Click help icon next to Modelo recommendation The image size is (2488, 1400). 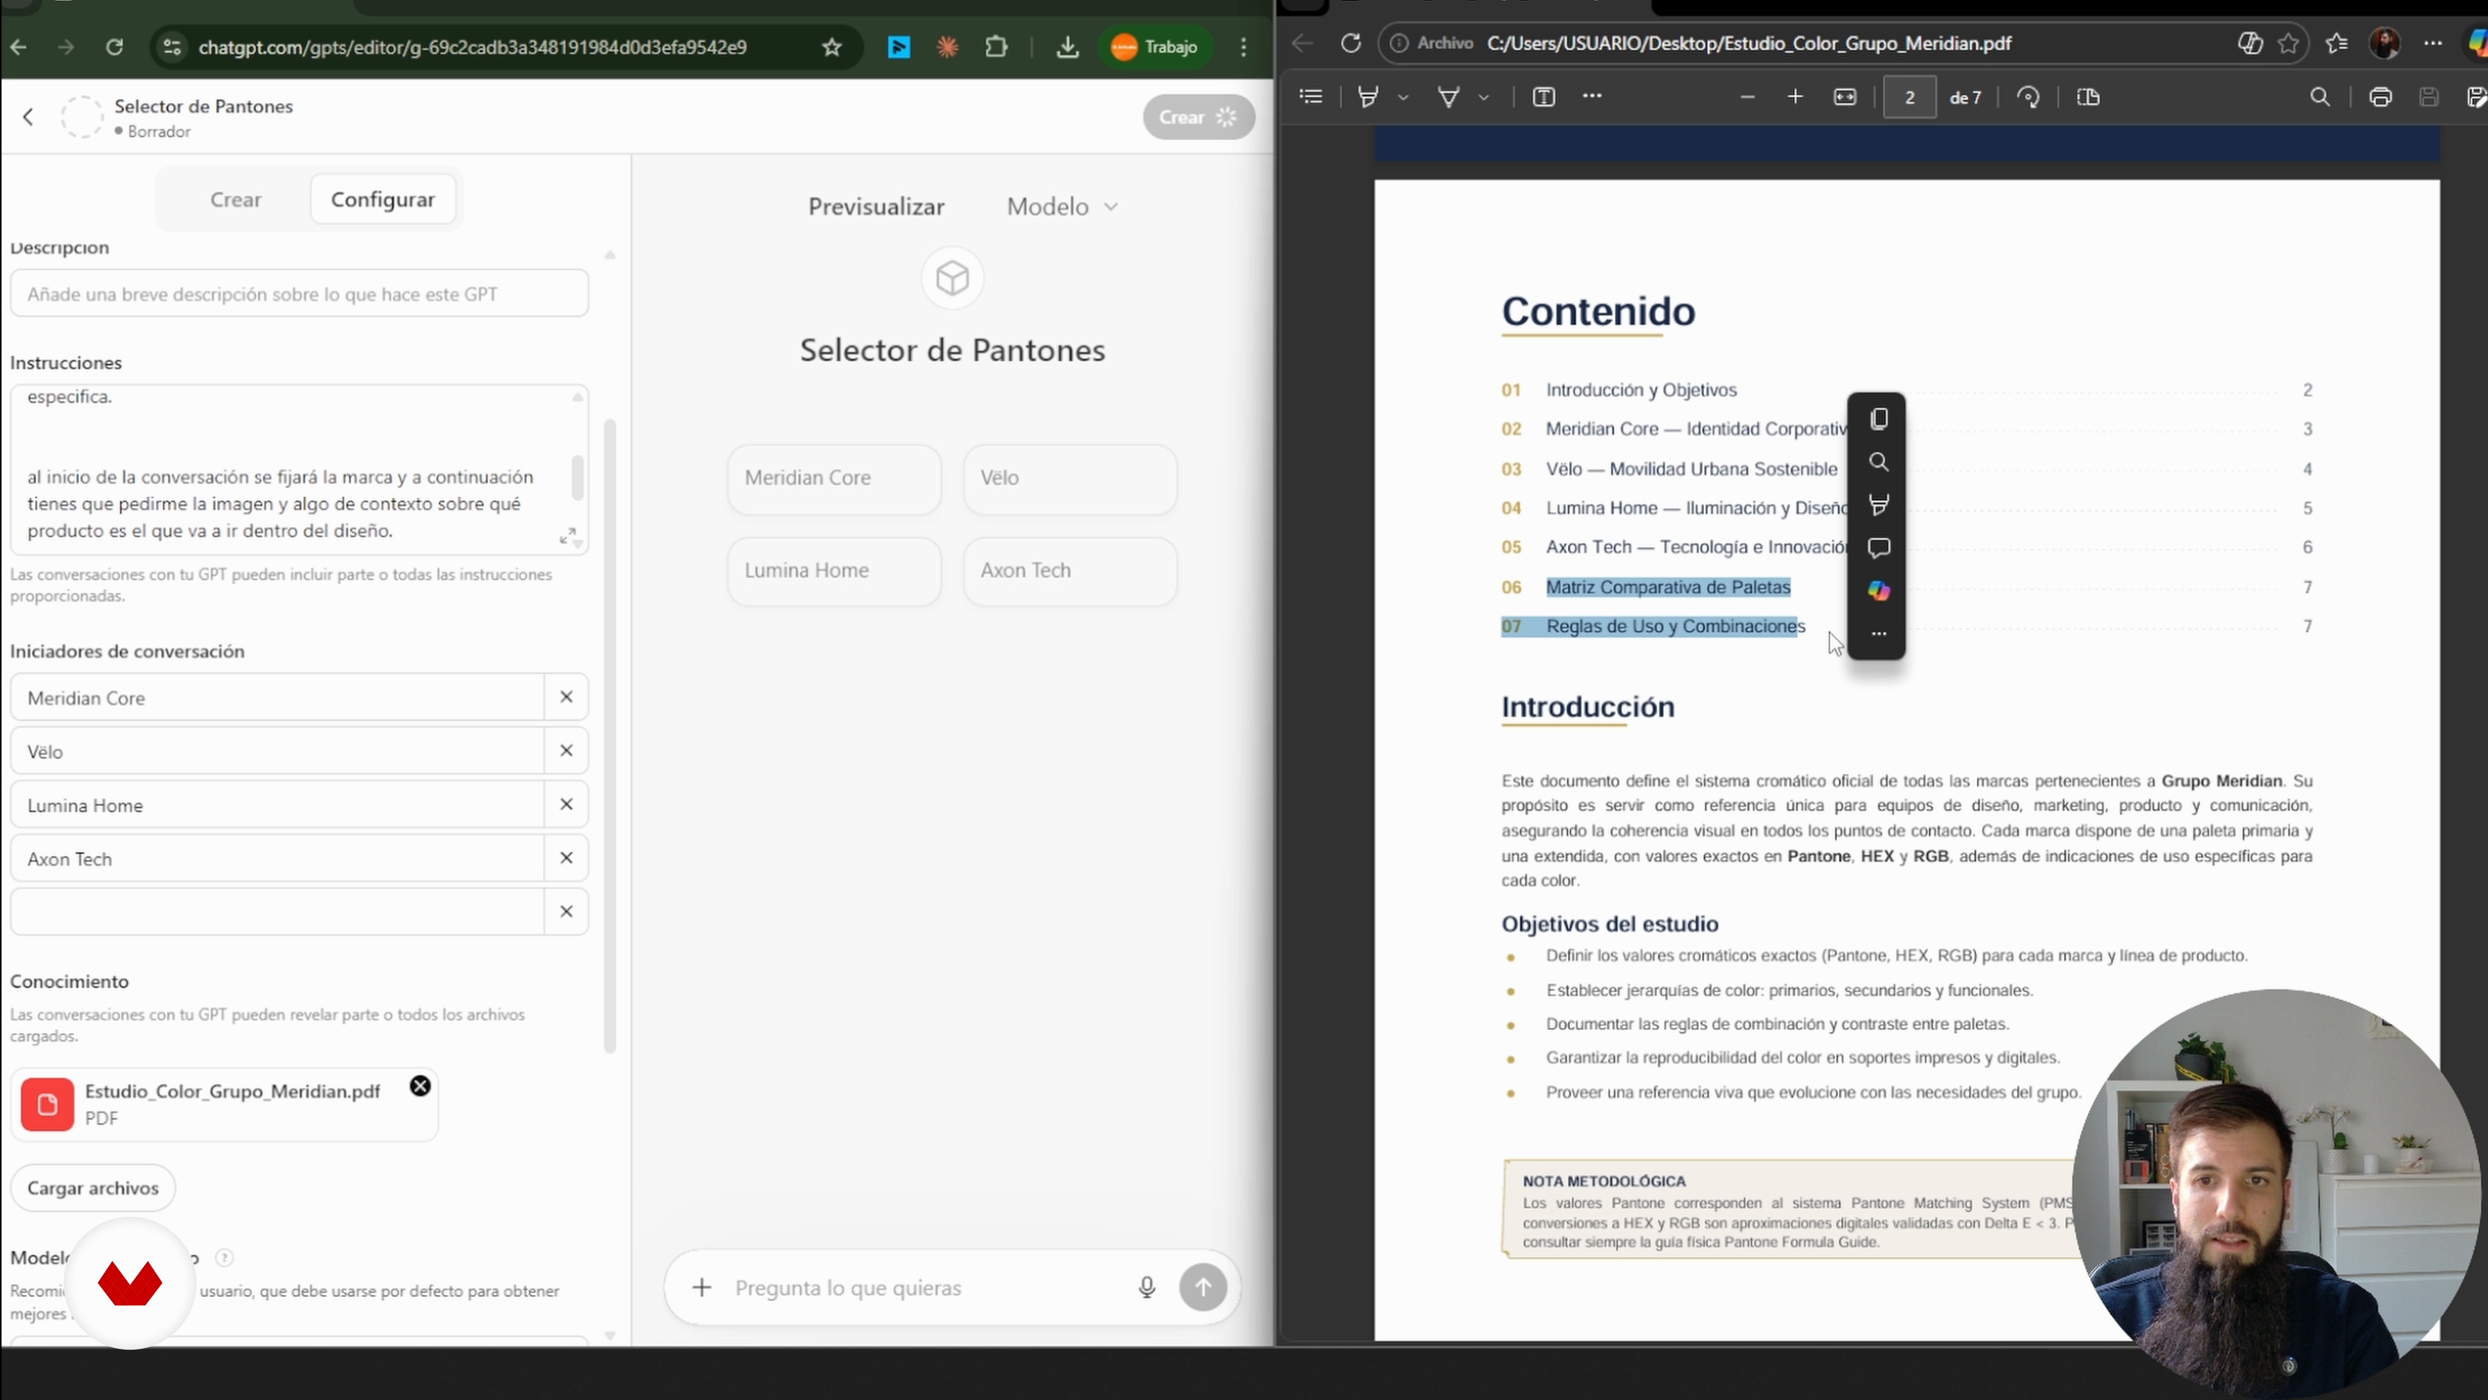[224, 1257]
